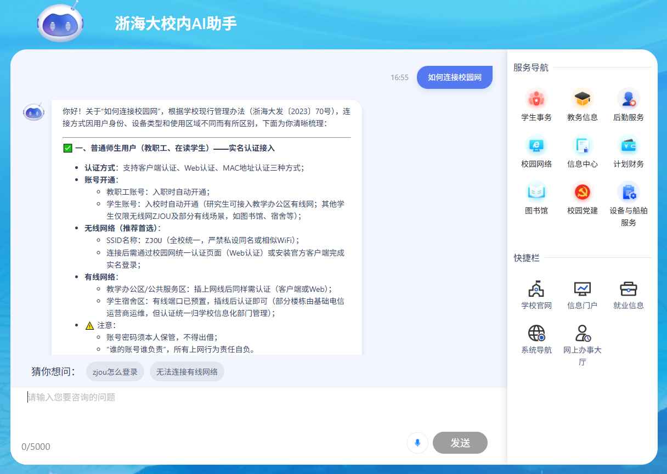
Task: Click the '0/5000' character counter
Action: pyautogui.click(x=36, y=447)
